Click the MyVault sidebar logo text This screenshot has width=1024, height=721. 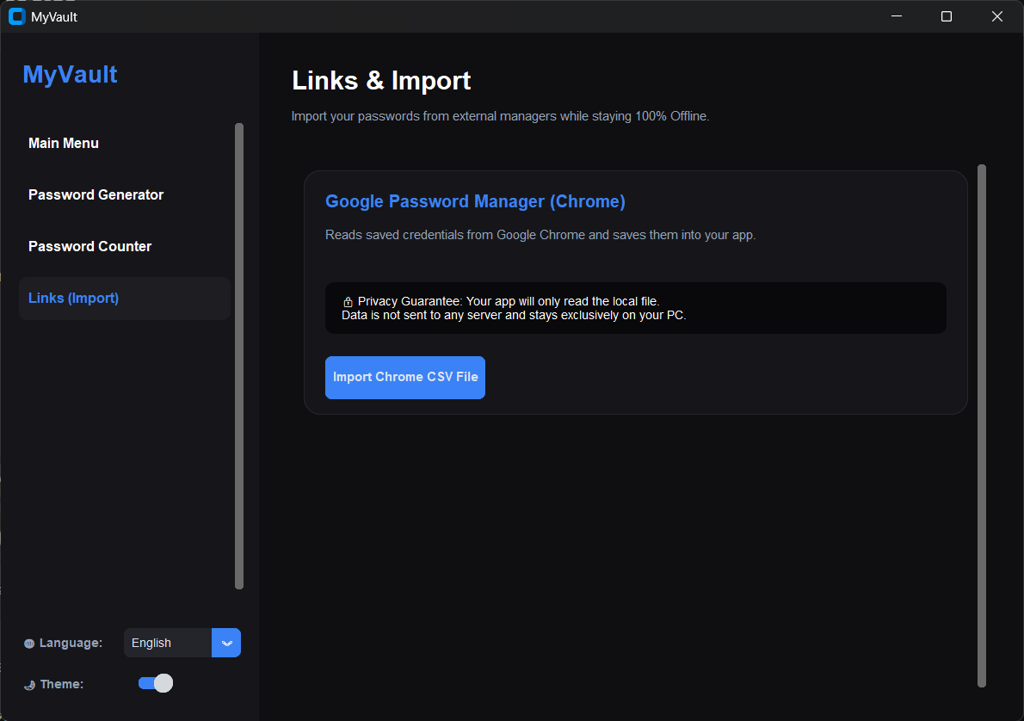coord(70,75)
